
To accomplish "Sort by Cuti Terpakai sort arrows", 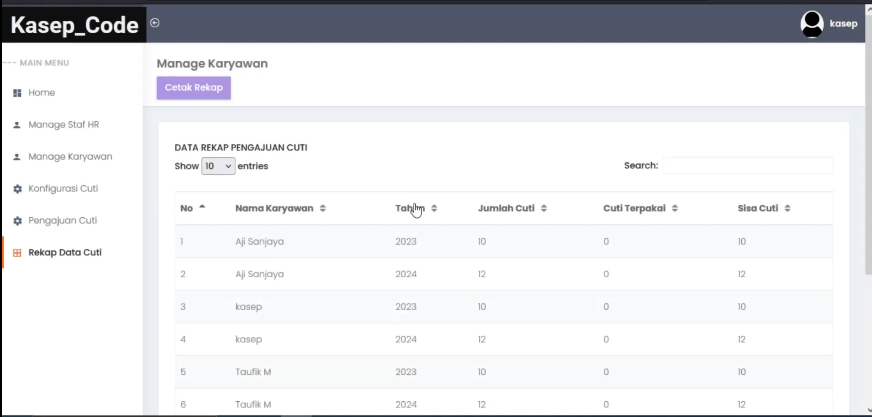I will coord(675,208).
